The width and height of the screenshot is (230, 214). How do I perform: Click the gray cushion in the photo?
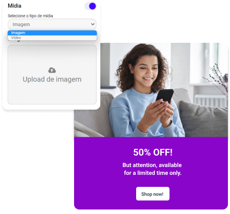[x=203, y=119]
